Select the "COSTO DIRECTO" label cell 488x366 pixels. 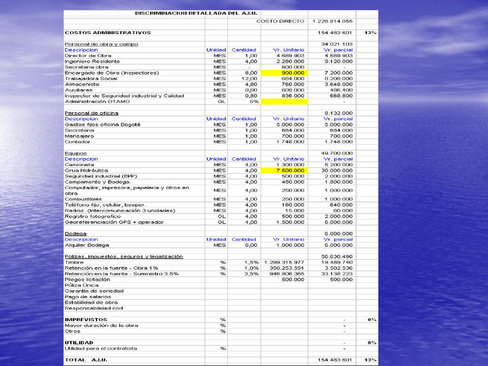(280, 21)
